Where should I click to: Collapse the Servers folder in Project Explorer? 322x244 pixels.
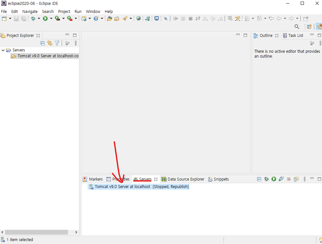point(3,50)
